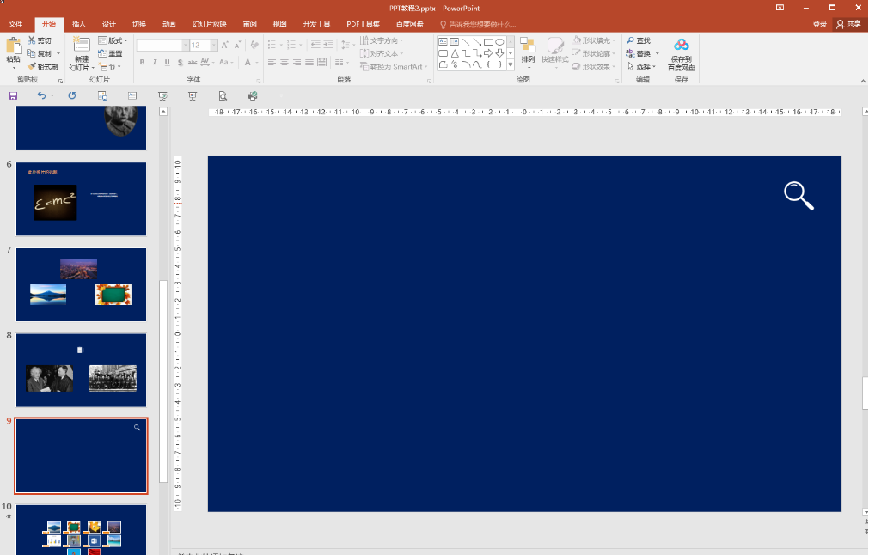
Task: Click the Arrange (排列) icon
Action: pos(528,50)
